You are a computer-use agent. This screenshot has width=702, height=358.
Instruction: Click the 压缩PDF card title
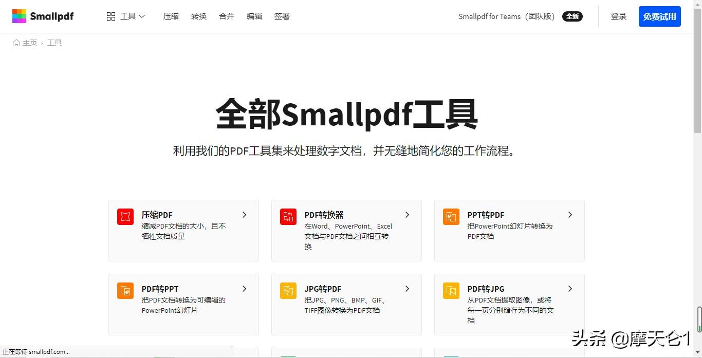[x=157, y=215]
